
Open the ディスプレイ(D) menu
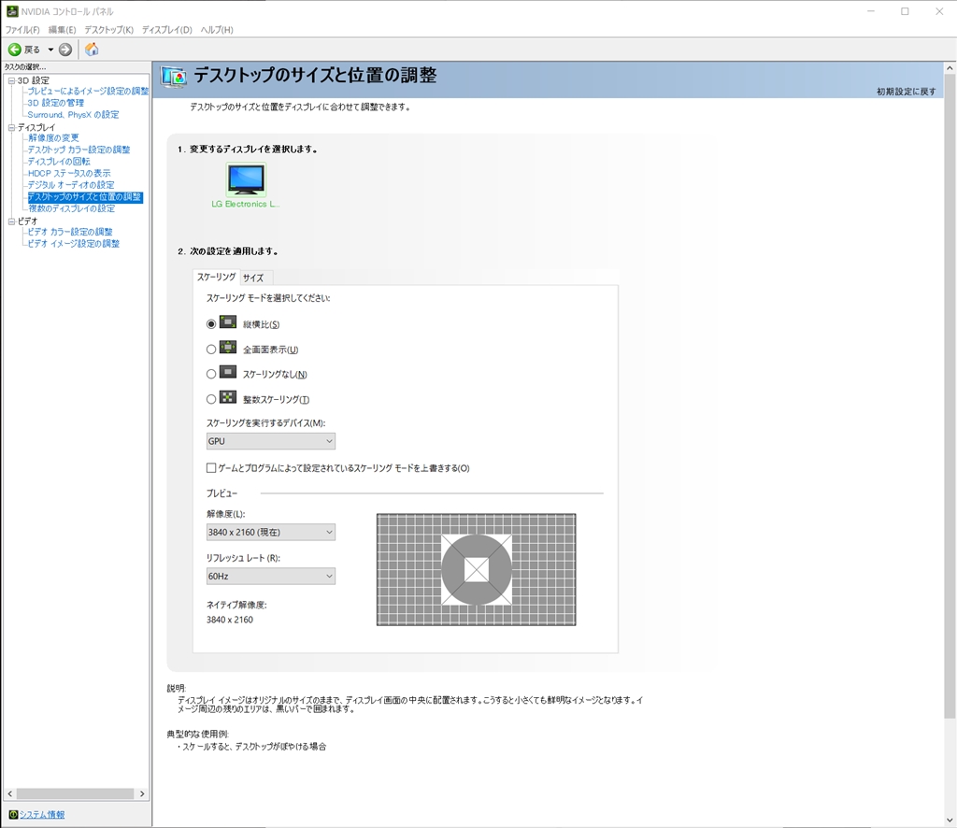point(166,30)
